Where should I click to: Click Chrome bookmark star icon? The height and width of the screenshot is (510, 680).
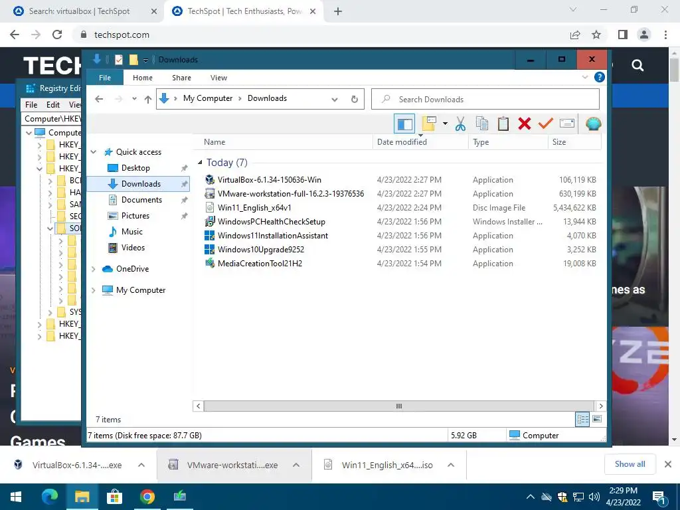click(596, 35)
